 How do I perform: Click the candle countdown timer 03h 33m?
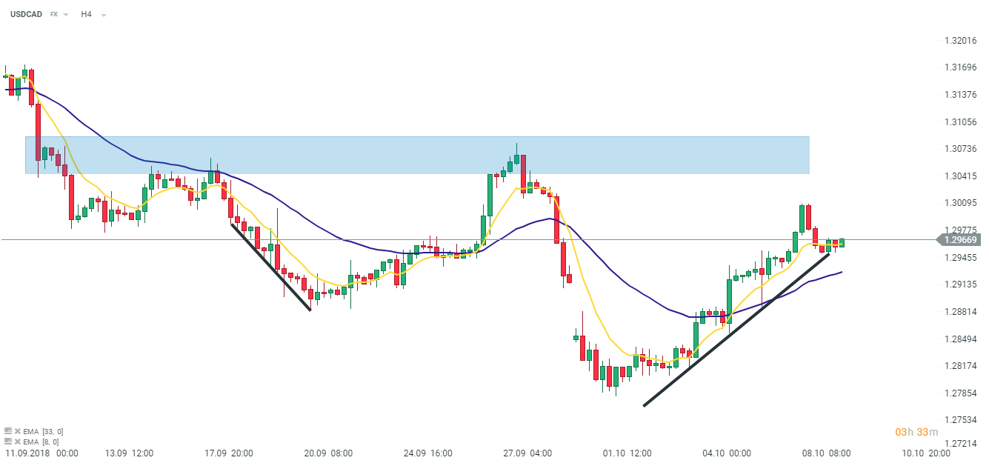pyautogui.click(x=916, y=432)
